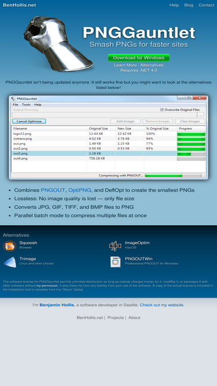Open the PNGOUT link in features list
Screen dimensions: 217x386
point(53,190)
